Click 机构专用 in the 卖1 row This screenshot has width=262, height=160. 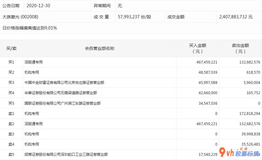coord(32,113)
